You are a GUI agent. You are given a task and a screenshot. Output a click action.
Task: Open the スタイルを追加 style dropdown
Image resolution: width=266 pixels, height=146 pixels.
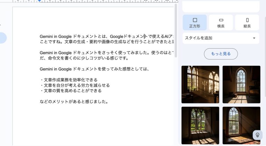point(221,38)
